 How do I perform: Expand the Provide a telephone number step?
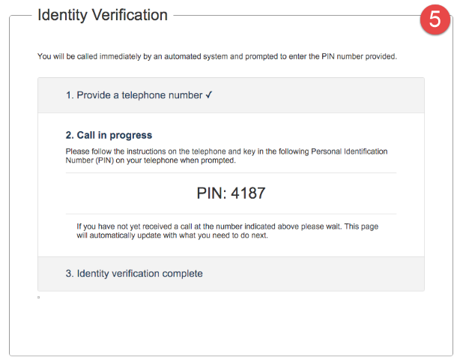231,95
